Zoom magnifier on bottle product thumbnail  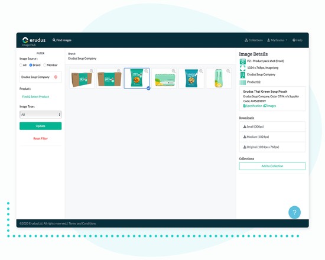point(228,71)
